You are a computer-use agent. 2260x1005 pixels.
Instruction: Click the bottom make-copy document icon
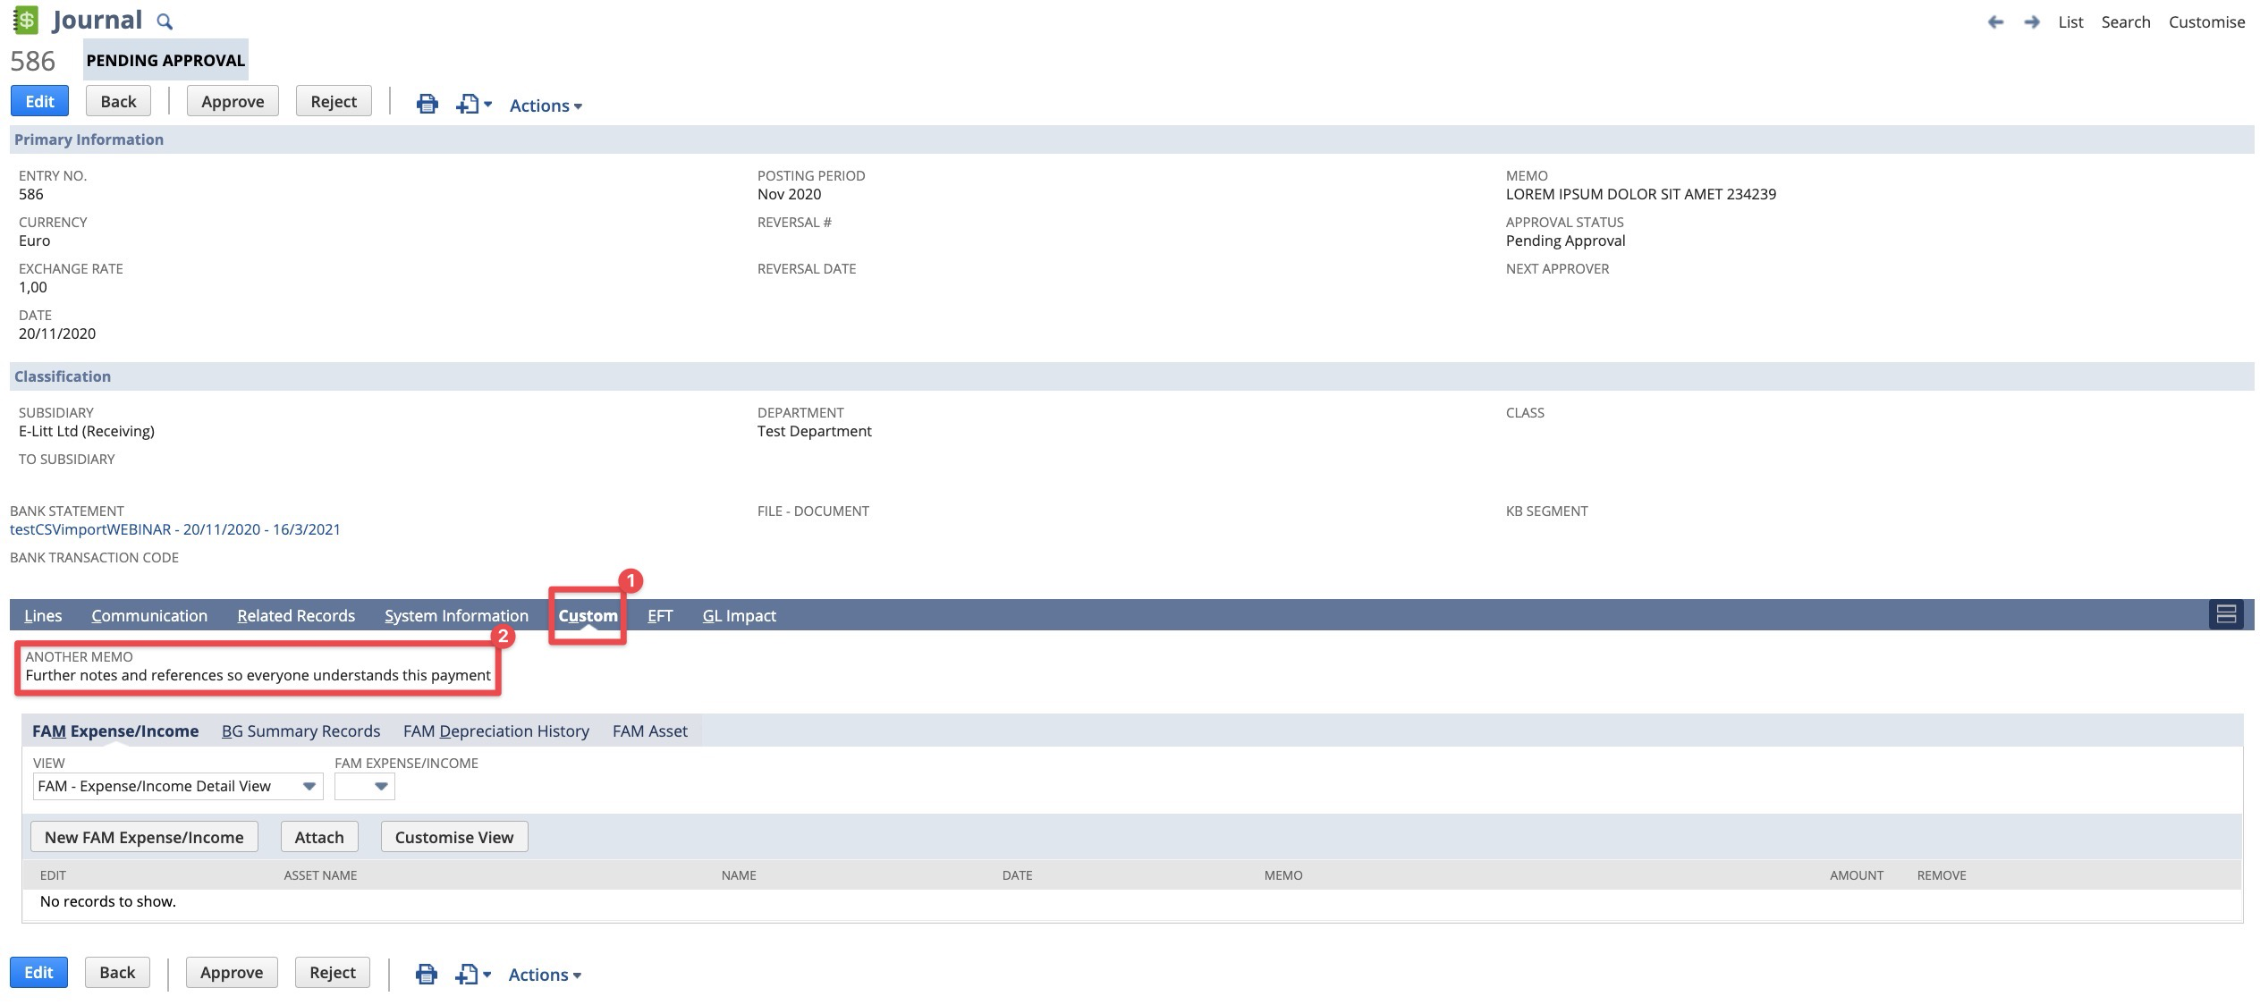(x=466, y=974)
